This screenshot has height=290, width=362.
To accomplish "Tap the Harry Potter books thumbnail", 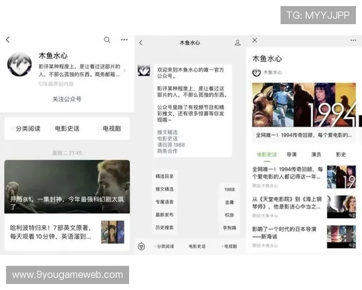I will coord(113,232).
